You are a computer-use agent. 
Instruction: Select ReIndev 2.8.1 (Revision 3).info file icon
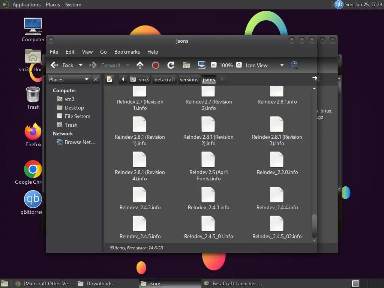pos(276,124)
